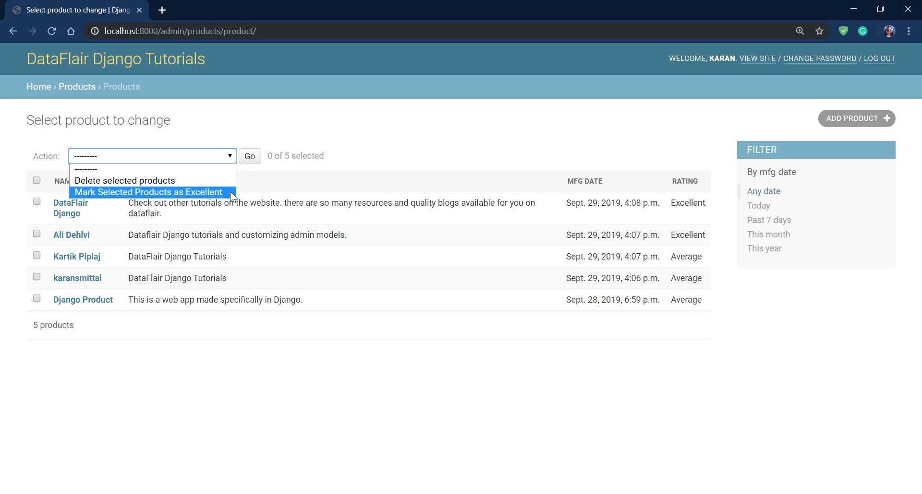Go back using the browser back arrow
The height and width of the screenshot is (494, 922).
[x=13, y=31]
